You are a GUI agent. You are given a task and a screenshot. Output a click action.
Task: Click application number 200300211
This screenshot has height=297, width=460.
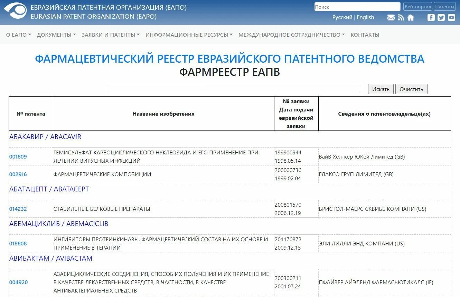point(288,278)
